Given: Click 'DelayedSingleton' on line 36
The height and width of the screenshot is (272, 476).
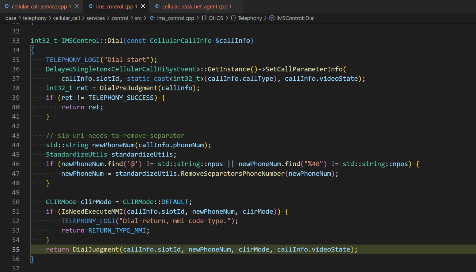Looking at the screenshot, I should point(77,69).
